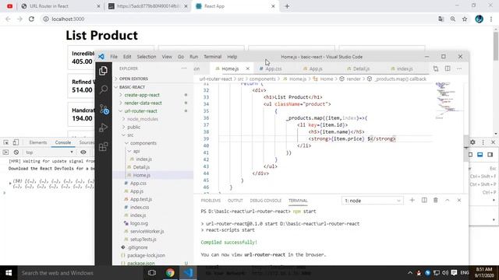
Task: Show the DevTools console sidebar
Action: pos(5,152)
